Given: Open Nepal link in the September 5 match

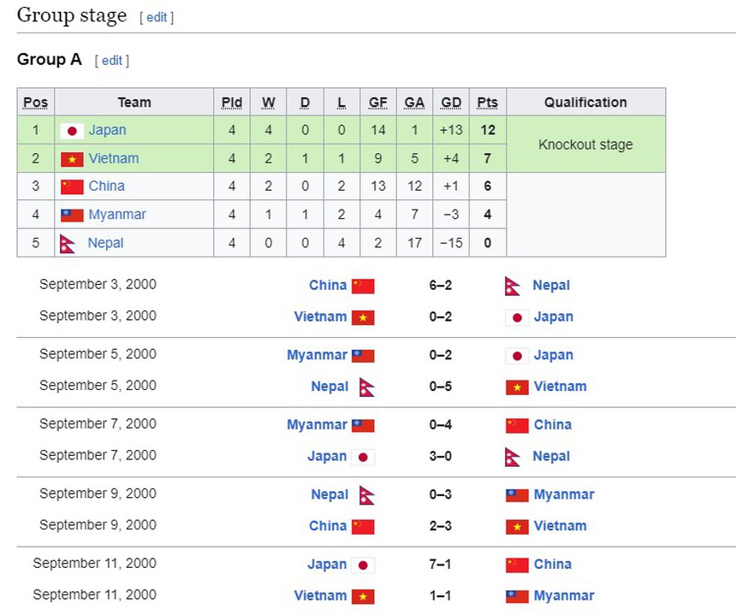Looking at the screenshot, I should pyautogui.click(x=329, y=386).
